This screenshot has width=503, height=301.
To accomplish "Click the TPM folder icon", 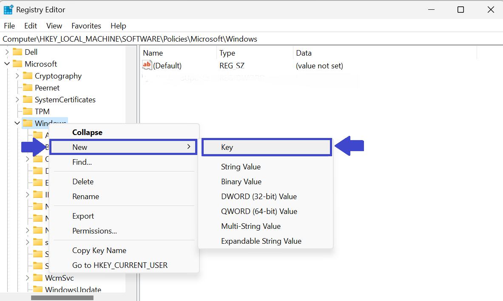I will click(x=28, y=112).
